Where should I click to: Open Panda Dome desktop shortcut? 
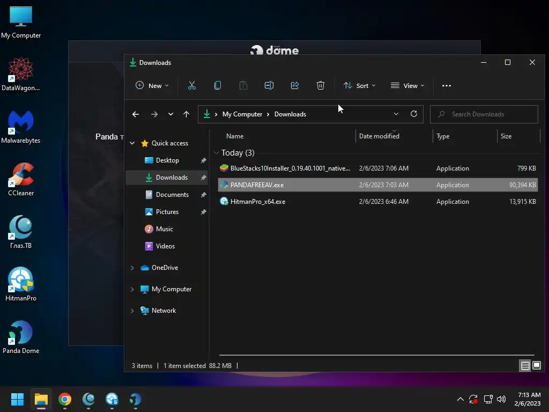(x=21, y=337)
